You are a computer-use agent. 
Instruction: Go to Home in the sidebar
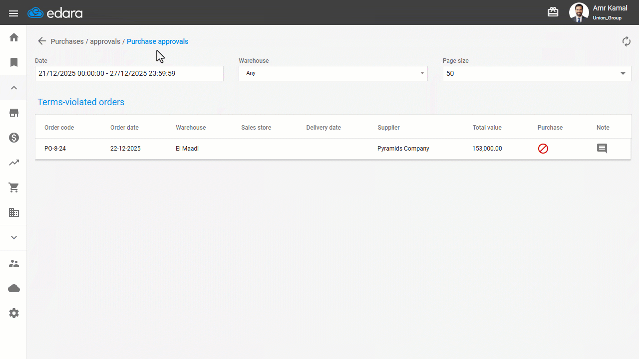point(14,37)
